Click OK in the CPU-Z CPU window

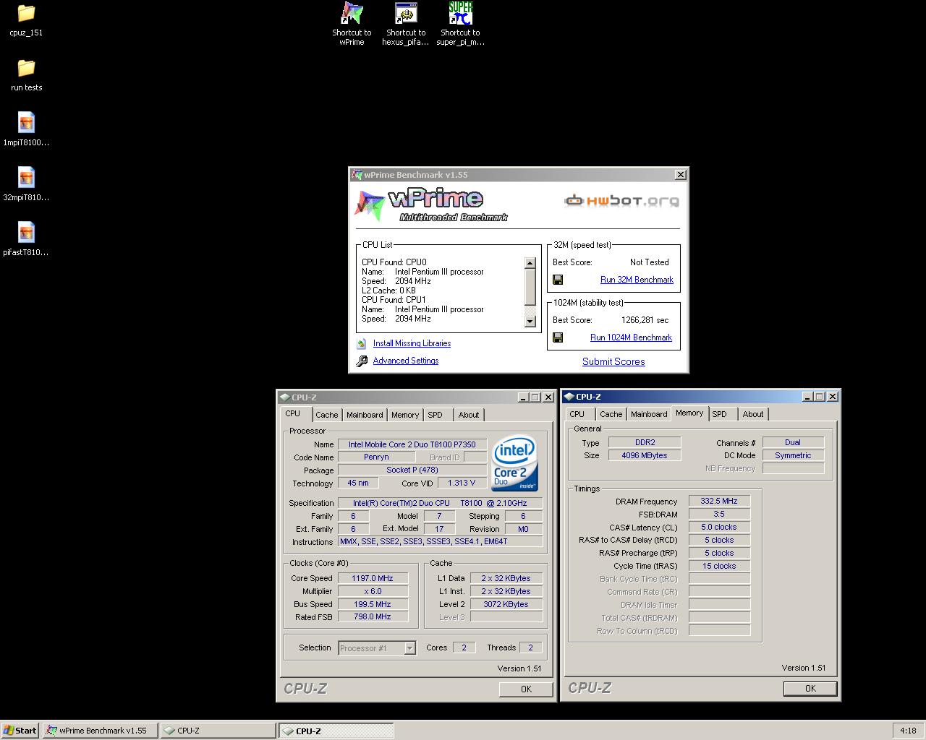click(x=526, y=689)
